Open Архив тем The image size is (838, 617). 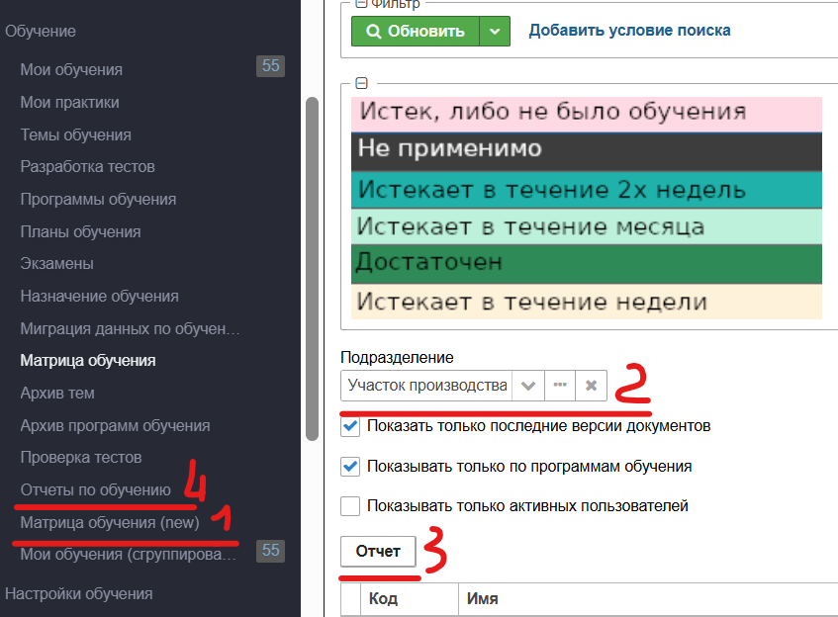coord(57,394)
